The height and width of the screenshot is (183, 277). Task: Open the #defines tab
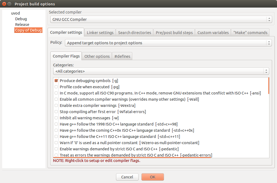(x=122, y=56)
